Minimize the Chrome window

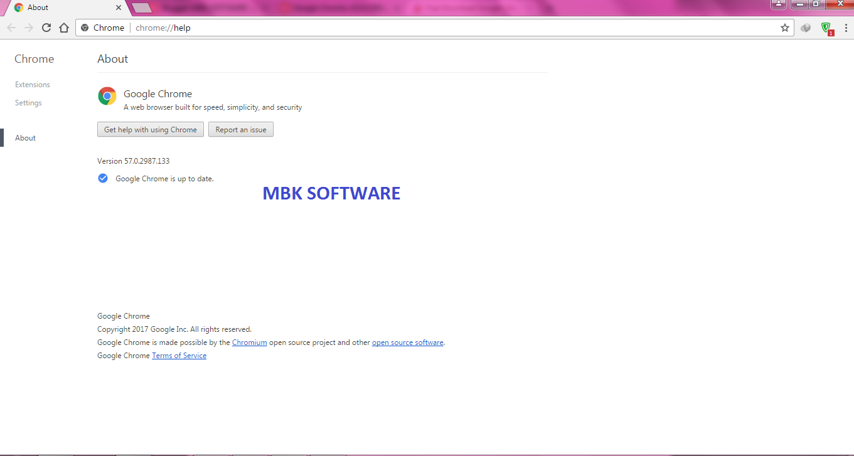click(x=799, y=4)
